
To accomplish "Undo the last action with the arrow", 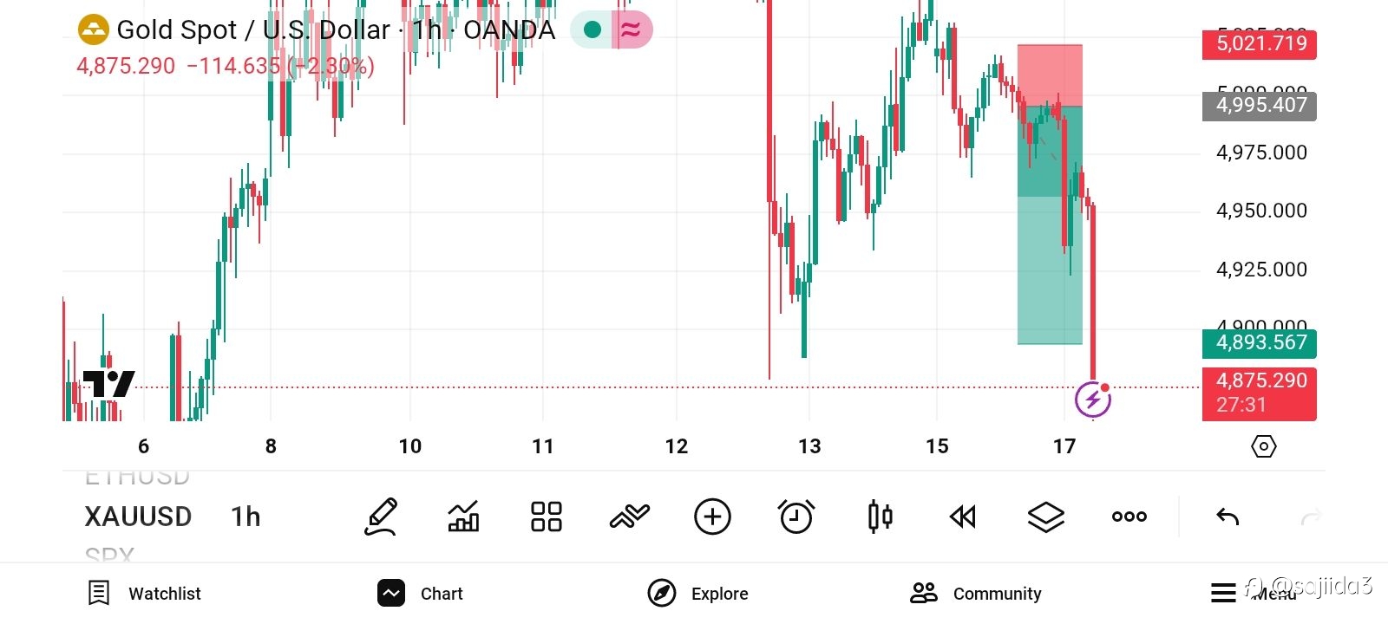I will coord(1228,517).
